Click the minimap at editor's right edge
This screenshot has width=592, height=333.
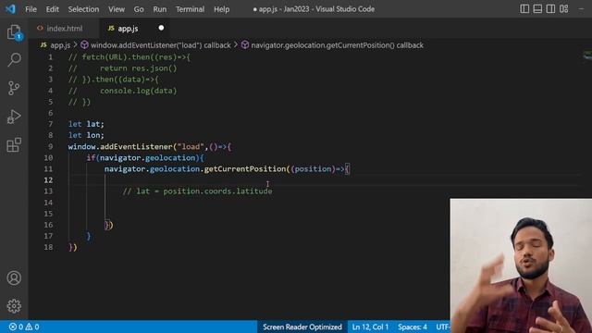click(587, 55)
